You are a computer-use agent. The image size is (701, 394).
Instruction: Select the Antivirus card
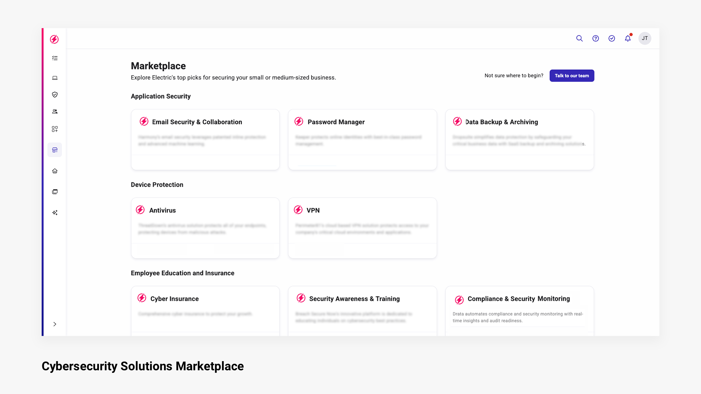pyautogui.click(x=205, y=228)
